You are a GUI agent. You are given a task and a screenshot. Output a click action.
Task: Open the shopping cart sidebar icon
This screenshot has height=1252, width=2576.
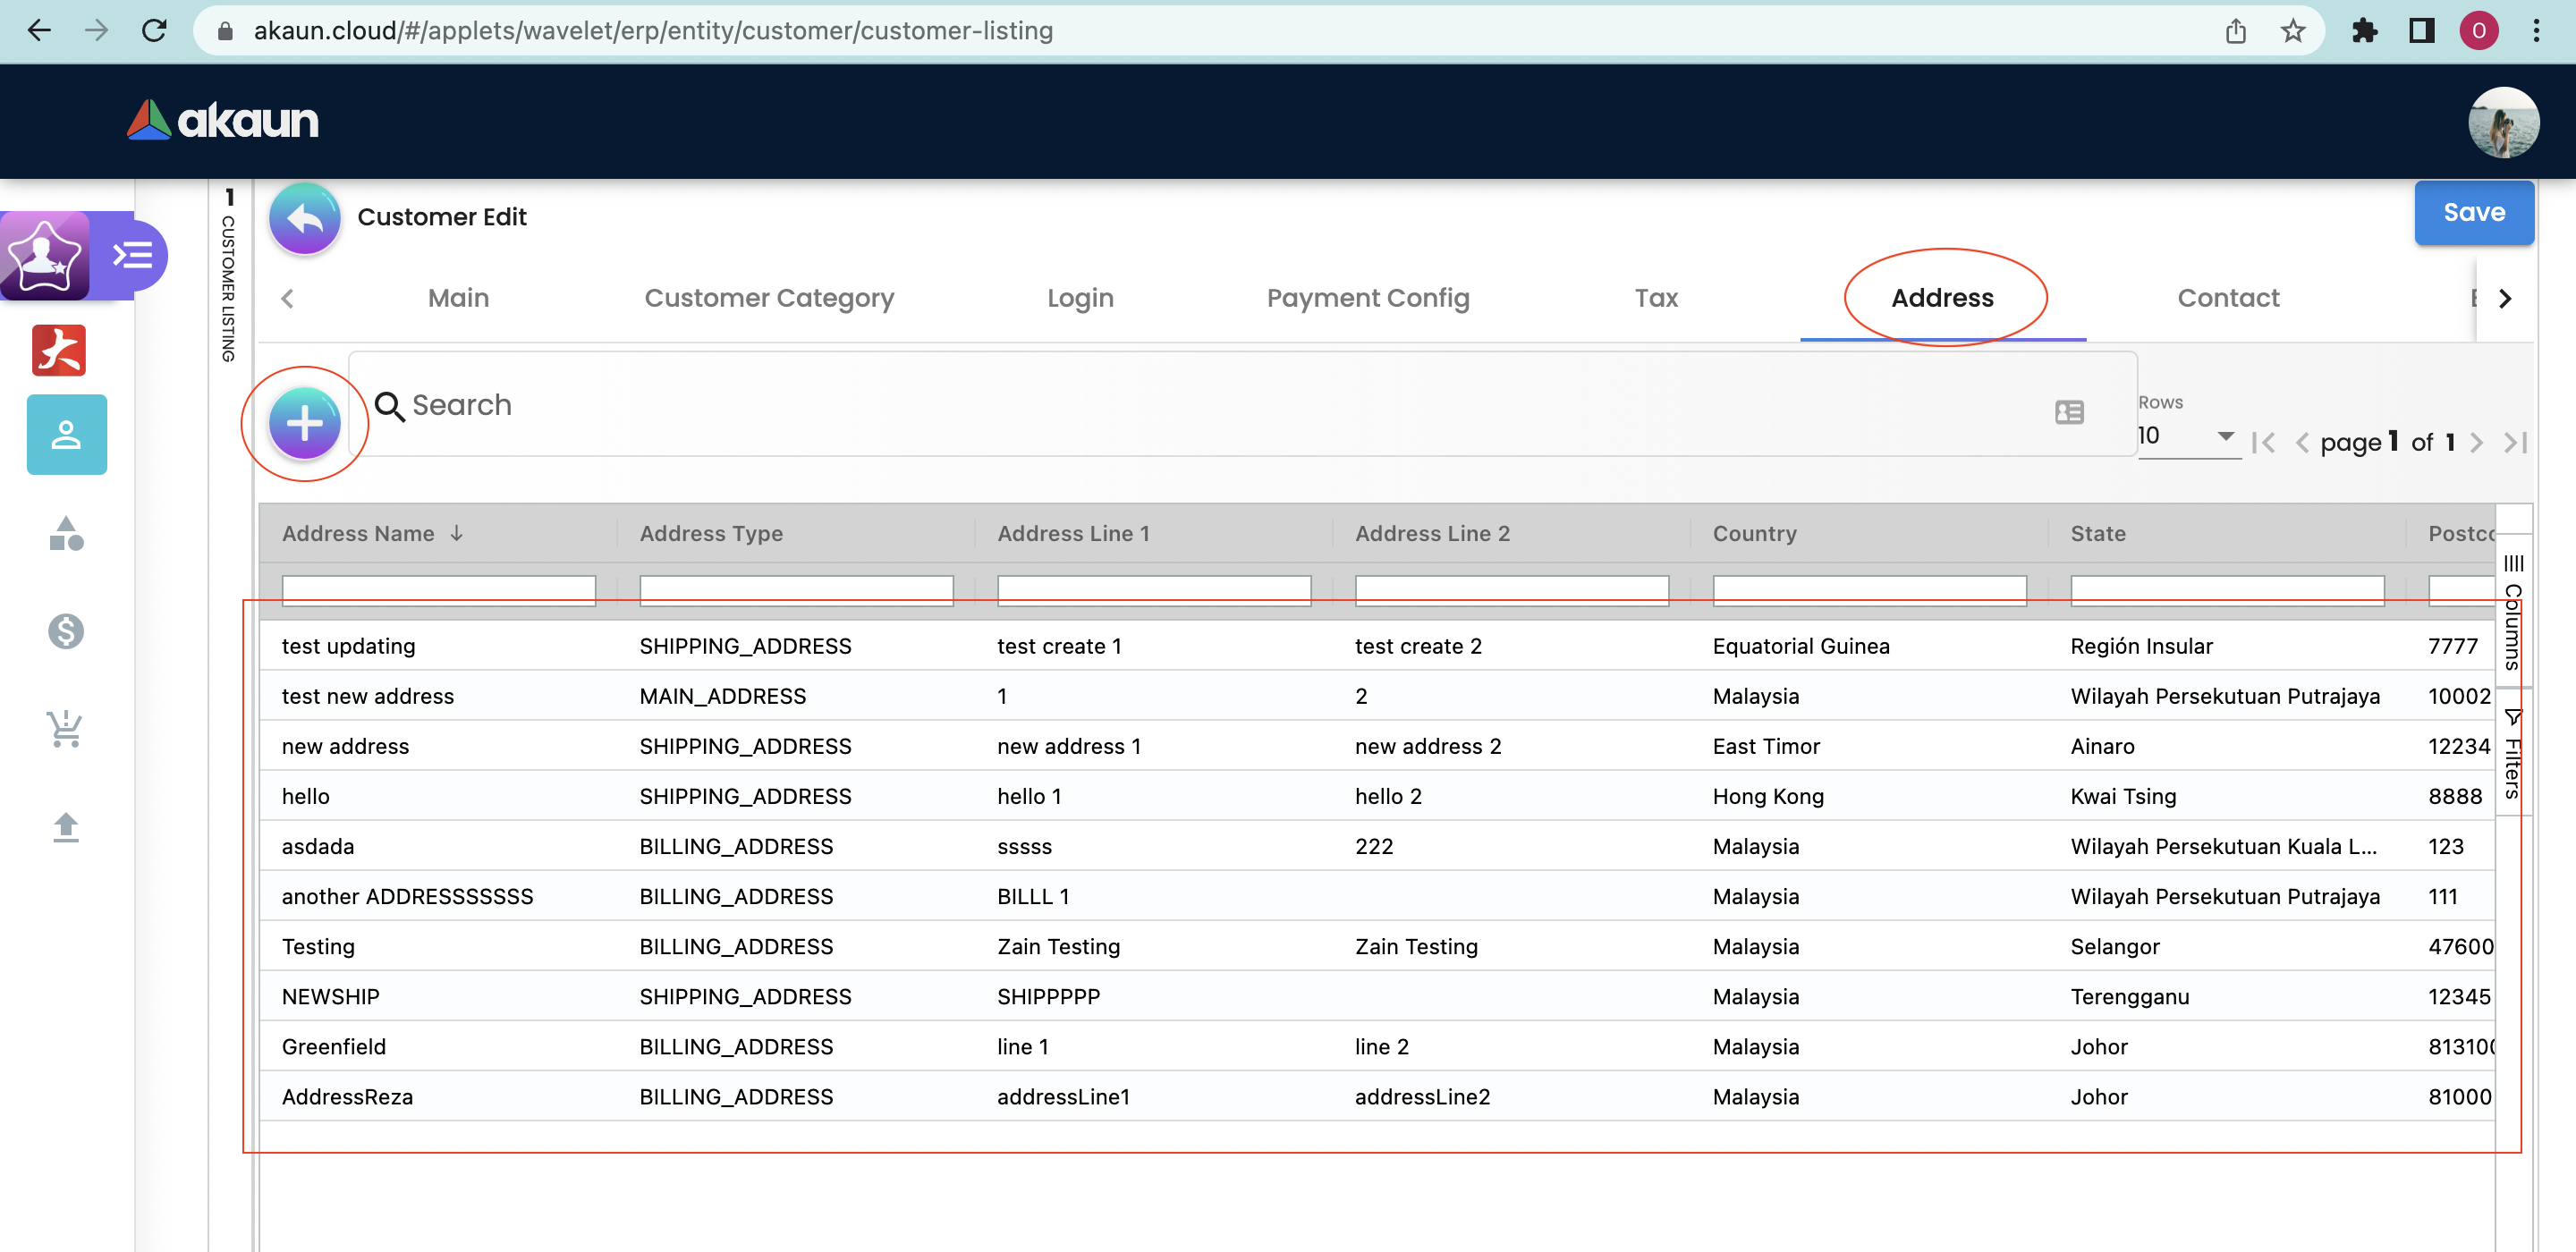tap(66, 729)
